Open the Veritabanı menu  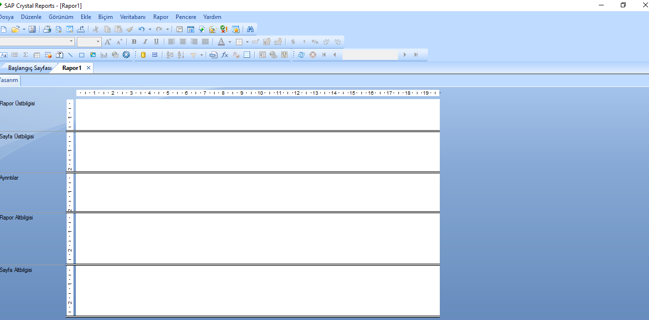click(x=133, y=17)
